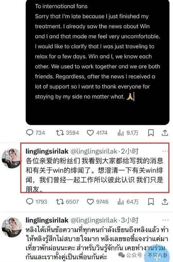
Task: Retweet the post with 6507 retweets
Action: click(67, 202)
